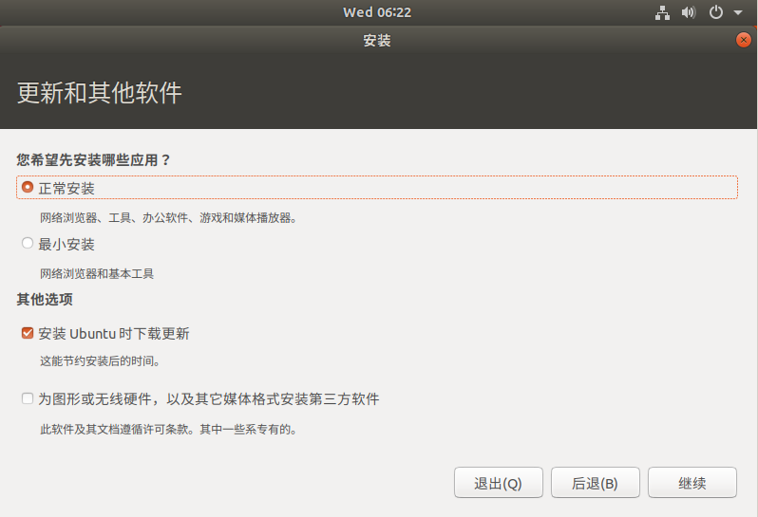
Task: Click the 其他选项 section heading
Action: click(x=45, y=300)
